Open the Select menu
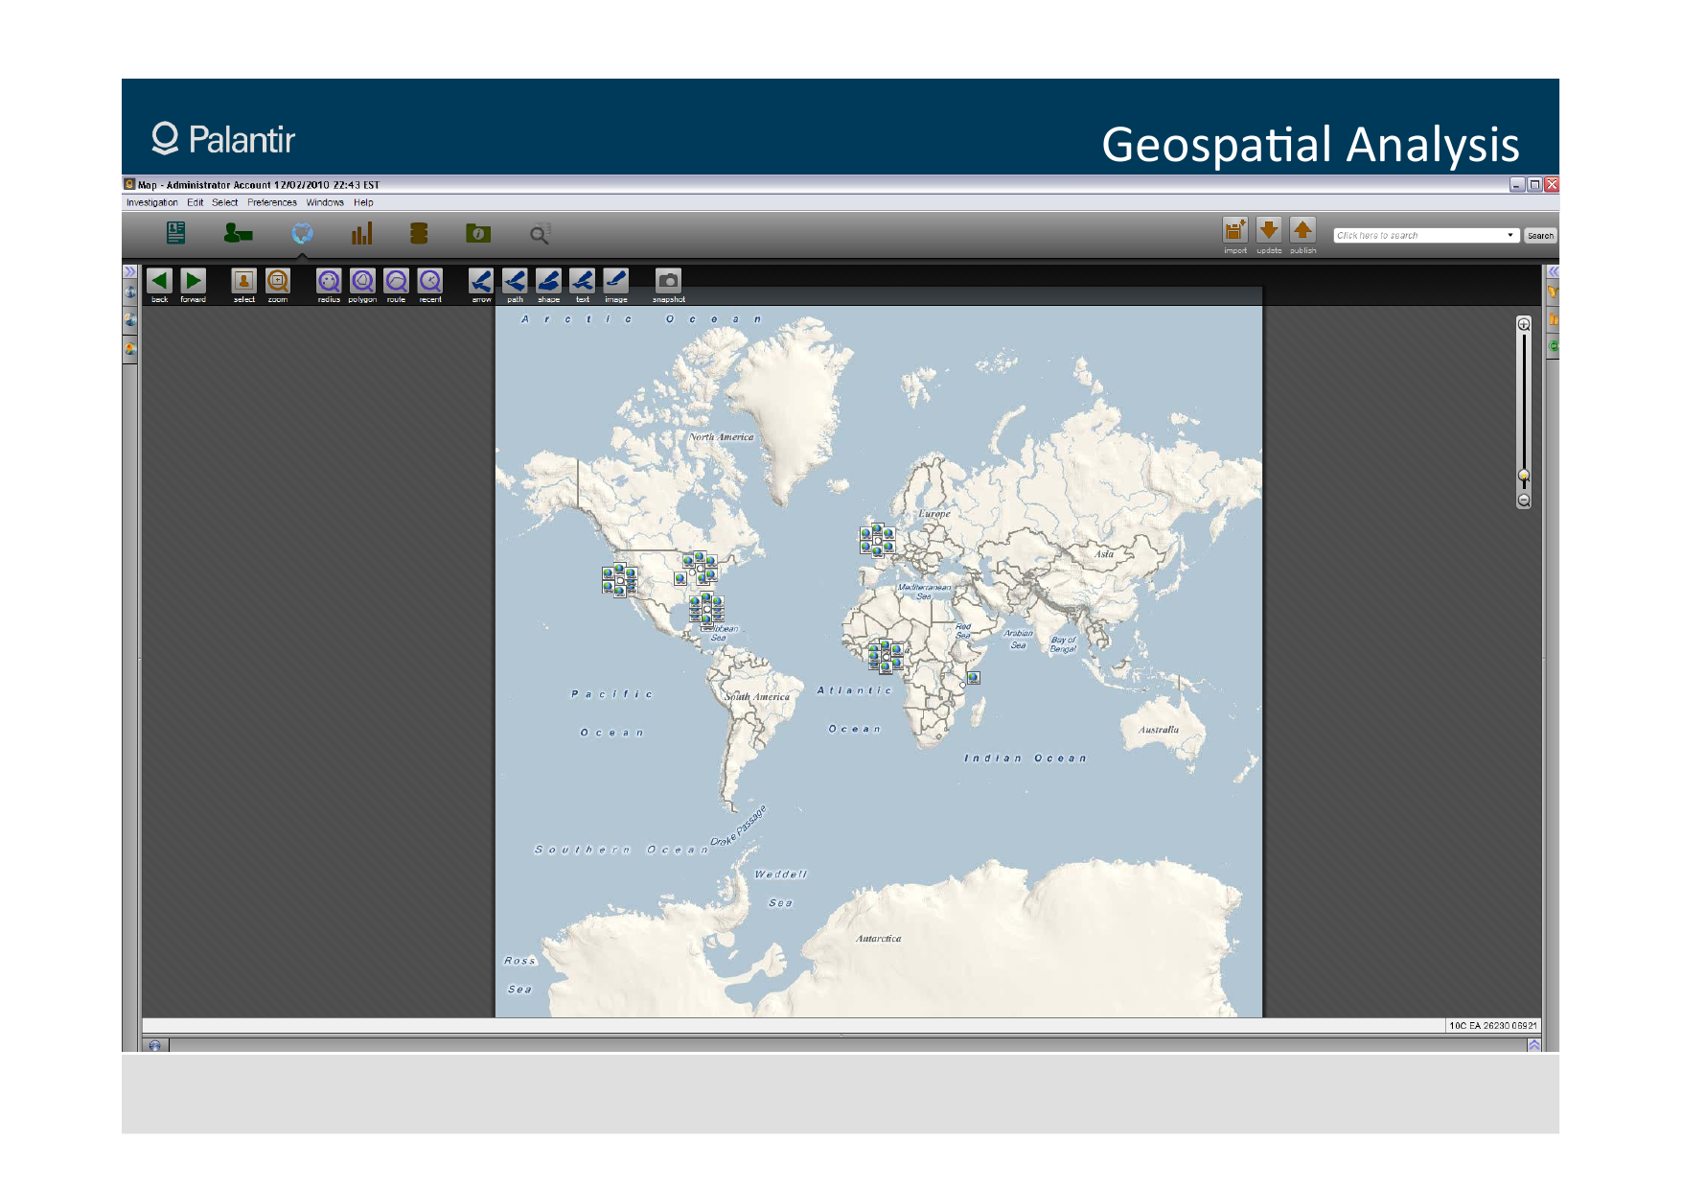This screenshot has width=1682, height=1189. [225, 202]
